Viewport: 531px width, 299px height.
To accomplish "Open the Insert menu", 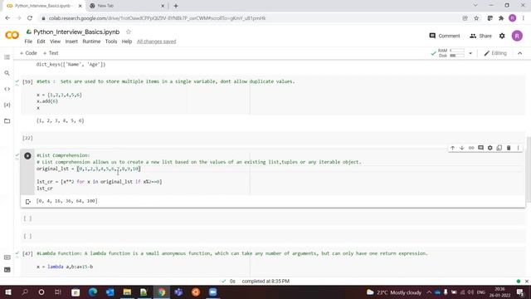I will [x=71, y=42].
